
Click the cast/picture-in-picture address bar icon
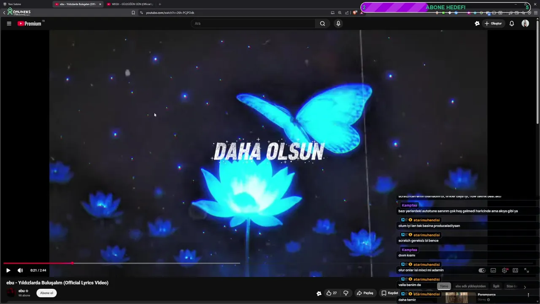click(332, 13)
